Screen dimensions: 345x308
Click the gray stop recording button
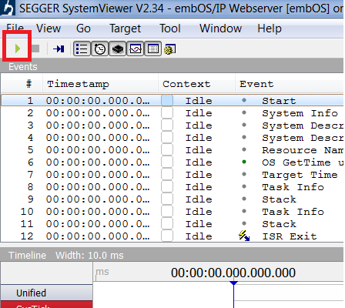35,49
